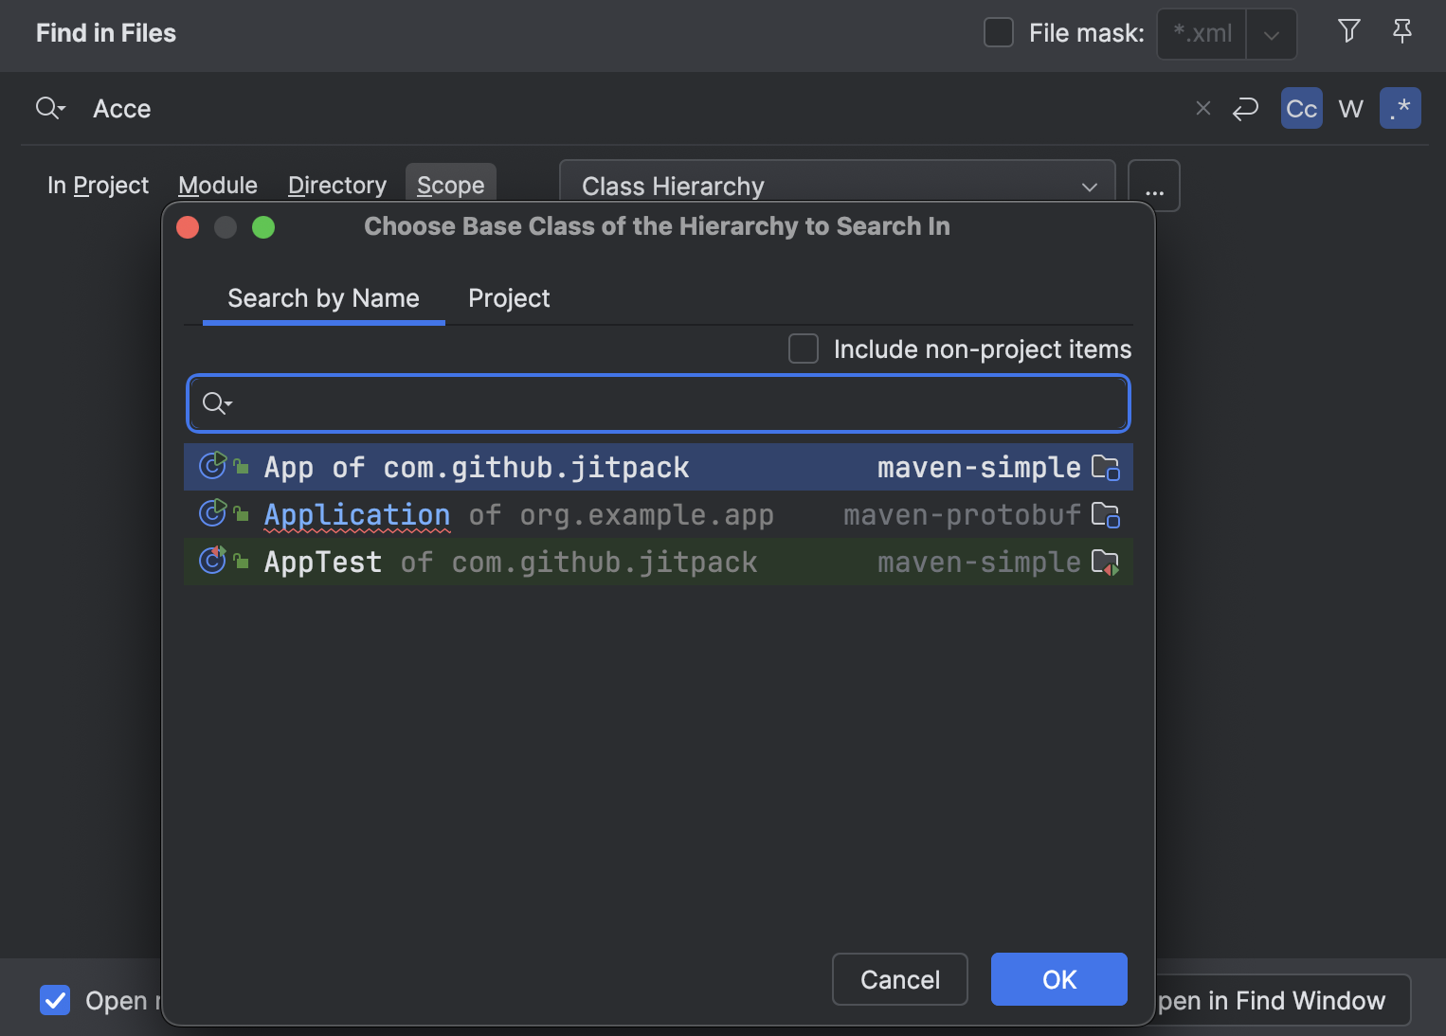Toggle match case search option
Viewport: 1446px width, 1036px height.
[1301, 108]
